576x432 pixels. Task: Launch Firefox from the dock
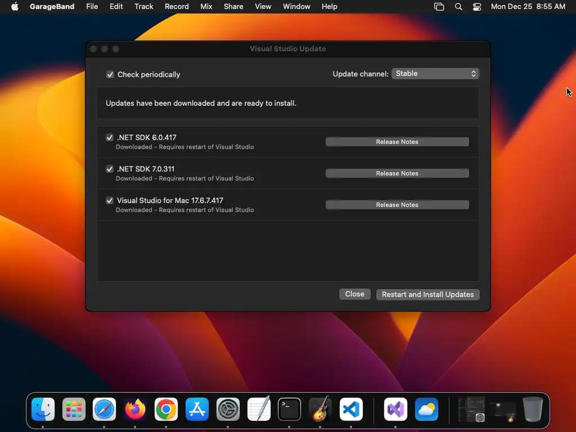tap(135, 409)
